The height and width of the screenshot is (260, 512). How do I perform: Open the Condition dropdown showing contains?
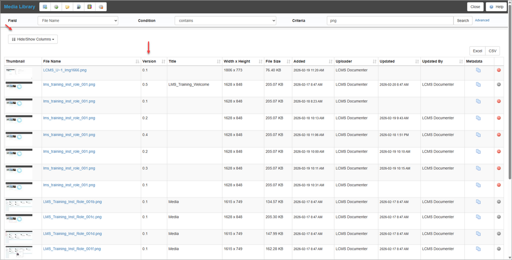coord(225,20)
